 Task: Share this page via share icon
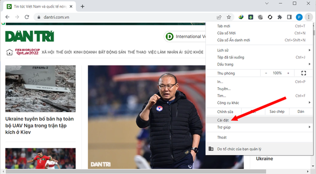coord(219,17)
